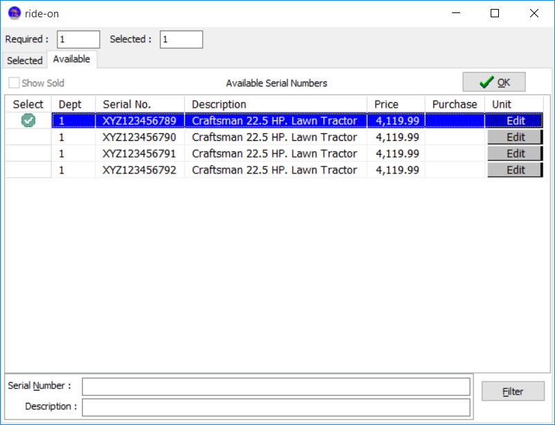Sort by the Price column header
The image size is (555, 425).
(396, 104)
